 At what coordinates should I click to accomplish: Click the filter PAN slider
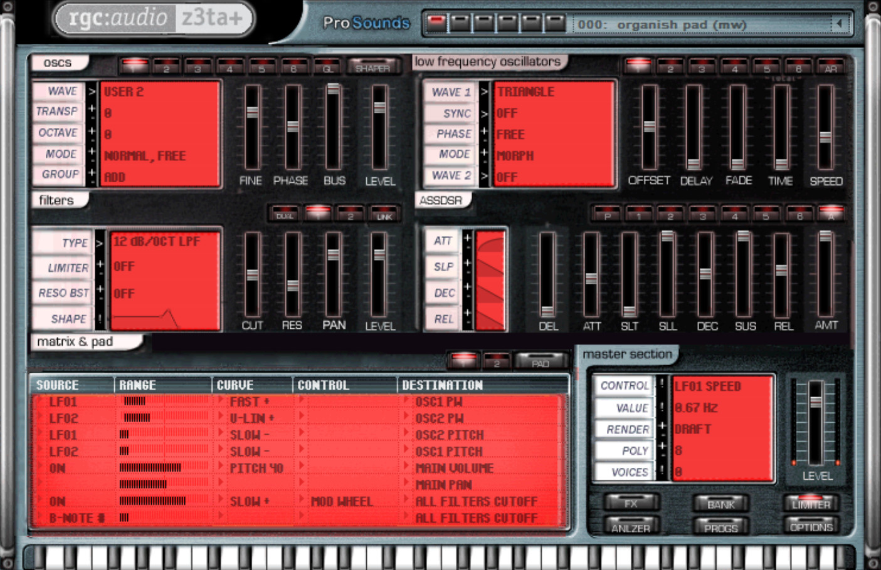tap(333, 274)
